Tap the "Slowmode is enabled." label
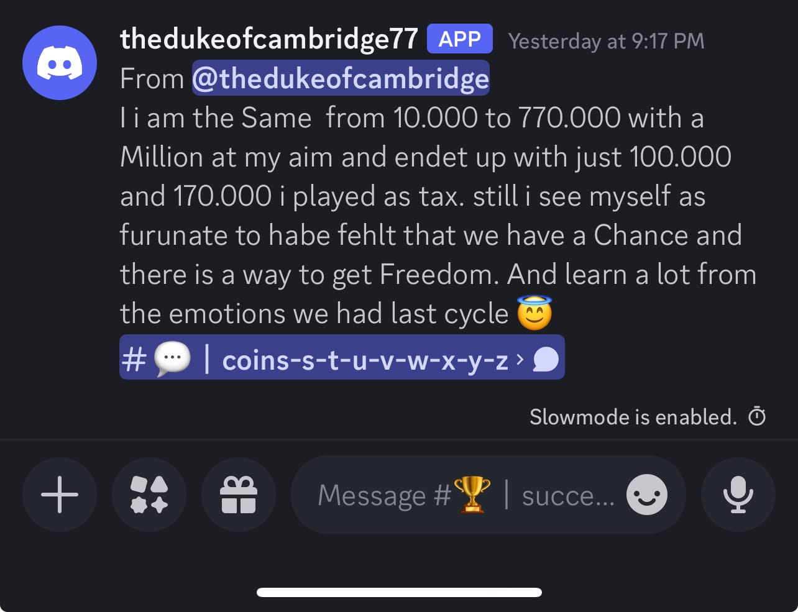The image size is (798, 612). [x=633, y=417]
